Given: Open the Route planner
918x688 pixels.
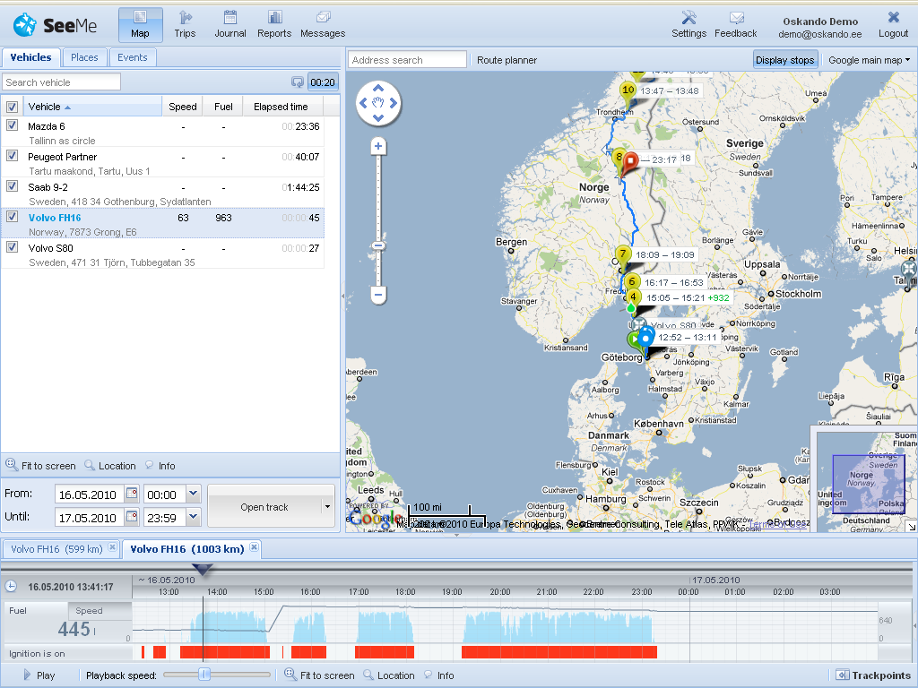Looking at the screenshot, I should 507,60.
